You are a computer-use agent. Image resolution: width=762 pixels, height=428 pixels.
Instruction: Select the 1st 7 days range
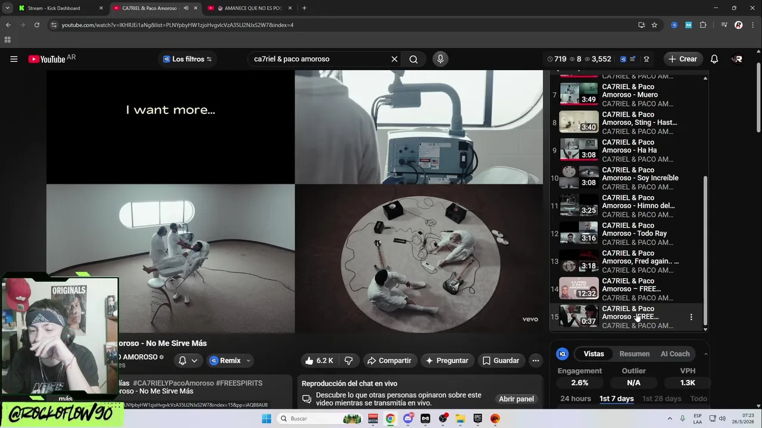pyautogui.click(x=617, y=398)
